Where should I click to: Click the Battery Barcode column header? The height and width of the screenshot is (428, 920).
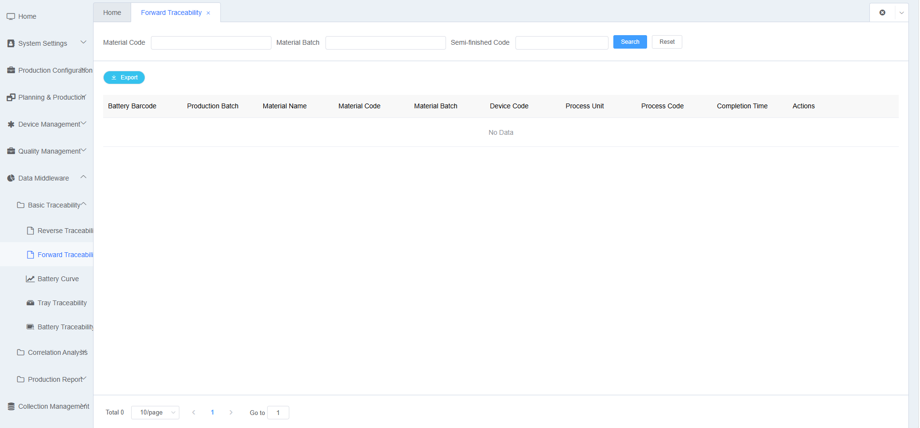click(x=132, y=106)
